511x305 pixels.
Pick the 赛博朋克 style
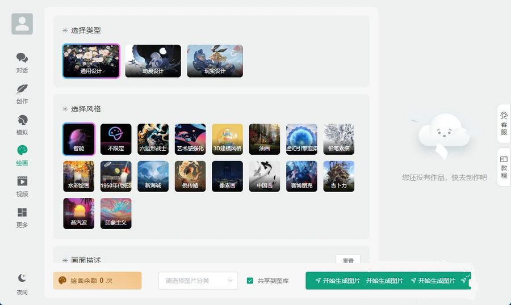point(301,176)
